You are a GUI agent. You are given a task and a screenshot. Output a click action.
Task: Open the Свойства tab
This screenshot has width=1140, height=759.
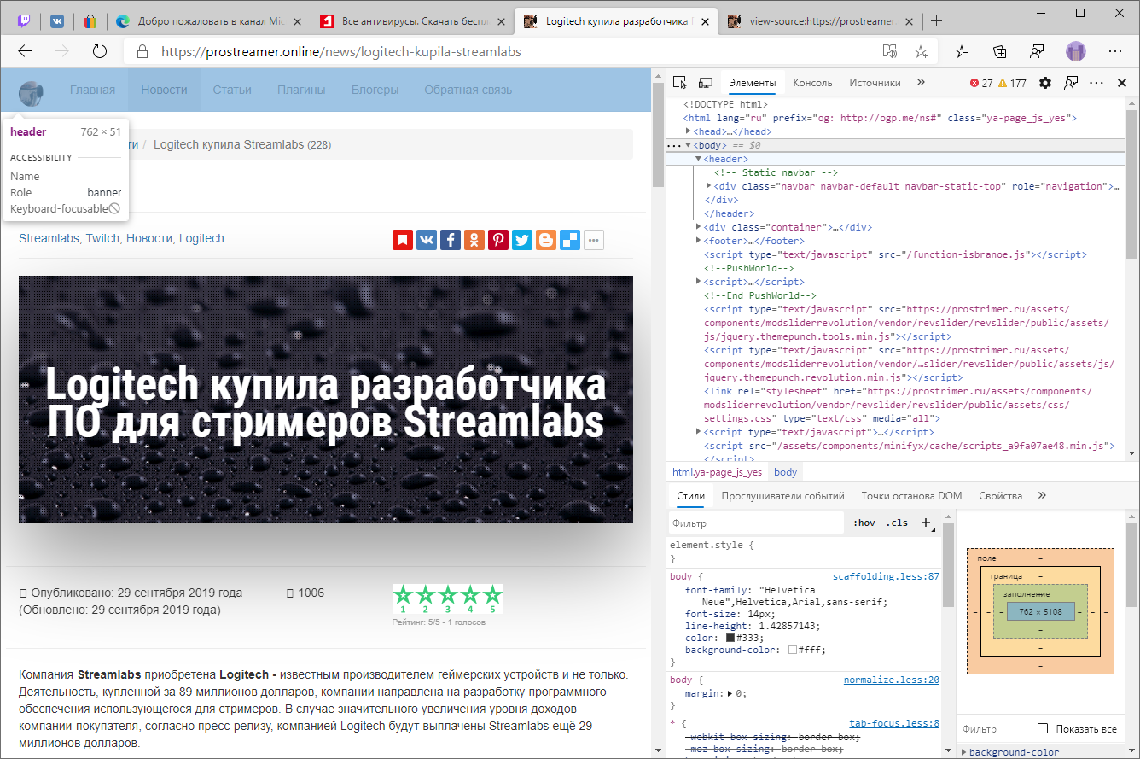click(1000, 496)
